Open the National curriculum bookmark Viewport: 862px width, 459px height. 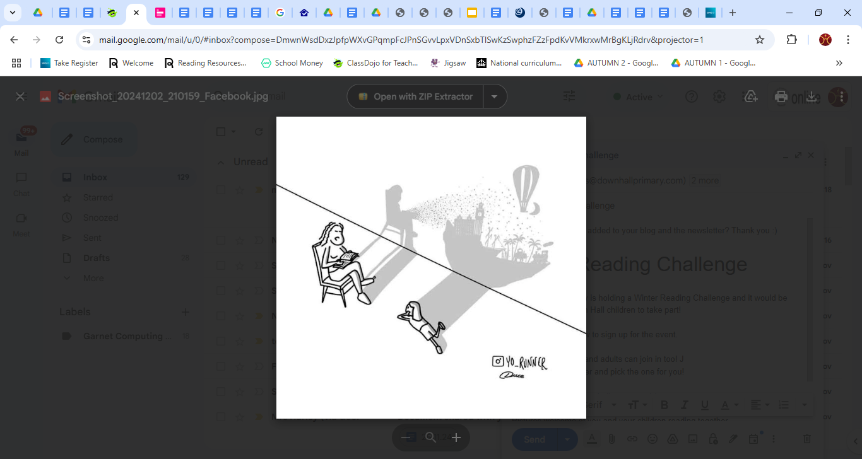[519, 63]
